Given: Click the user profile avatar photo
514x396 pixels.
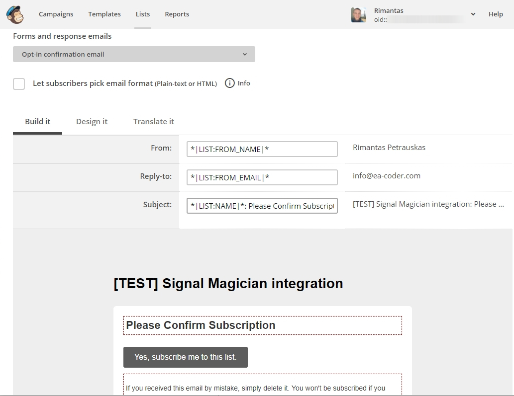Looking at the screenshot, I should pyautogui.click(x=358, y=15).
